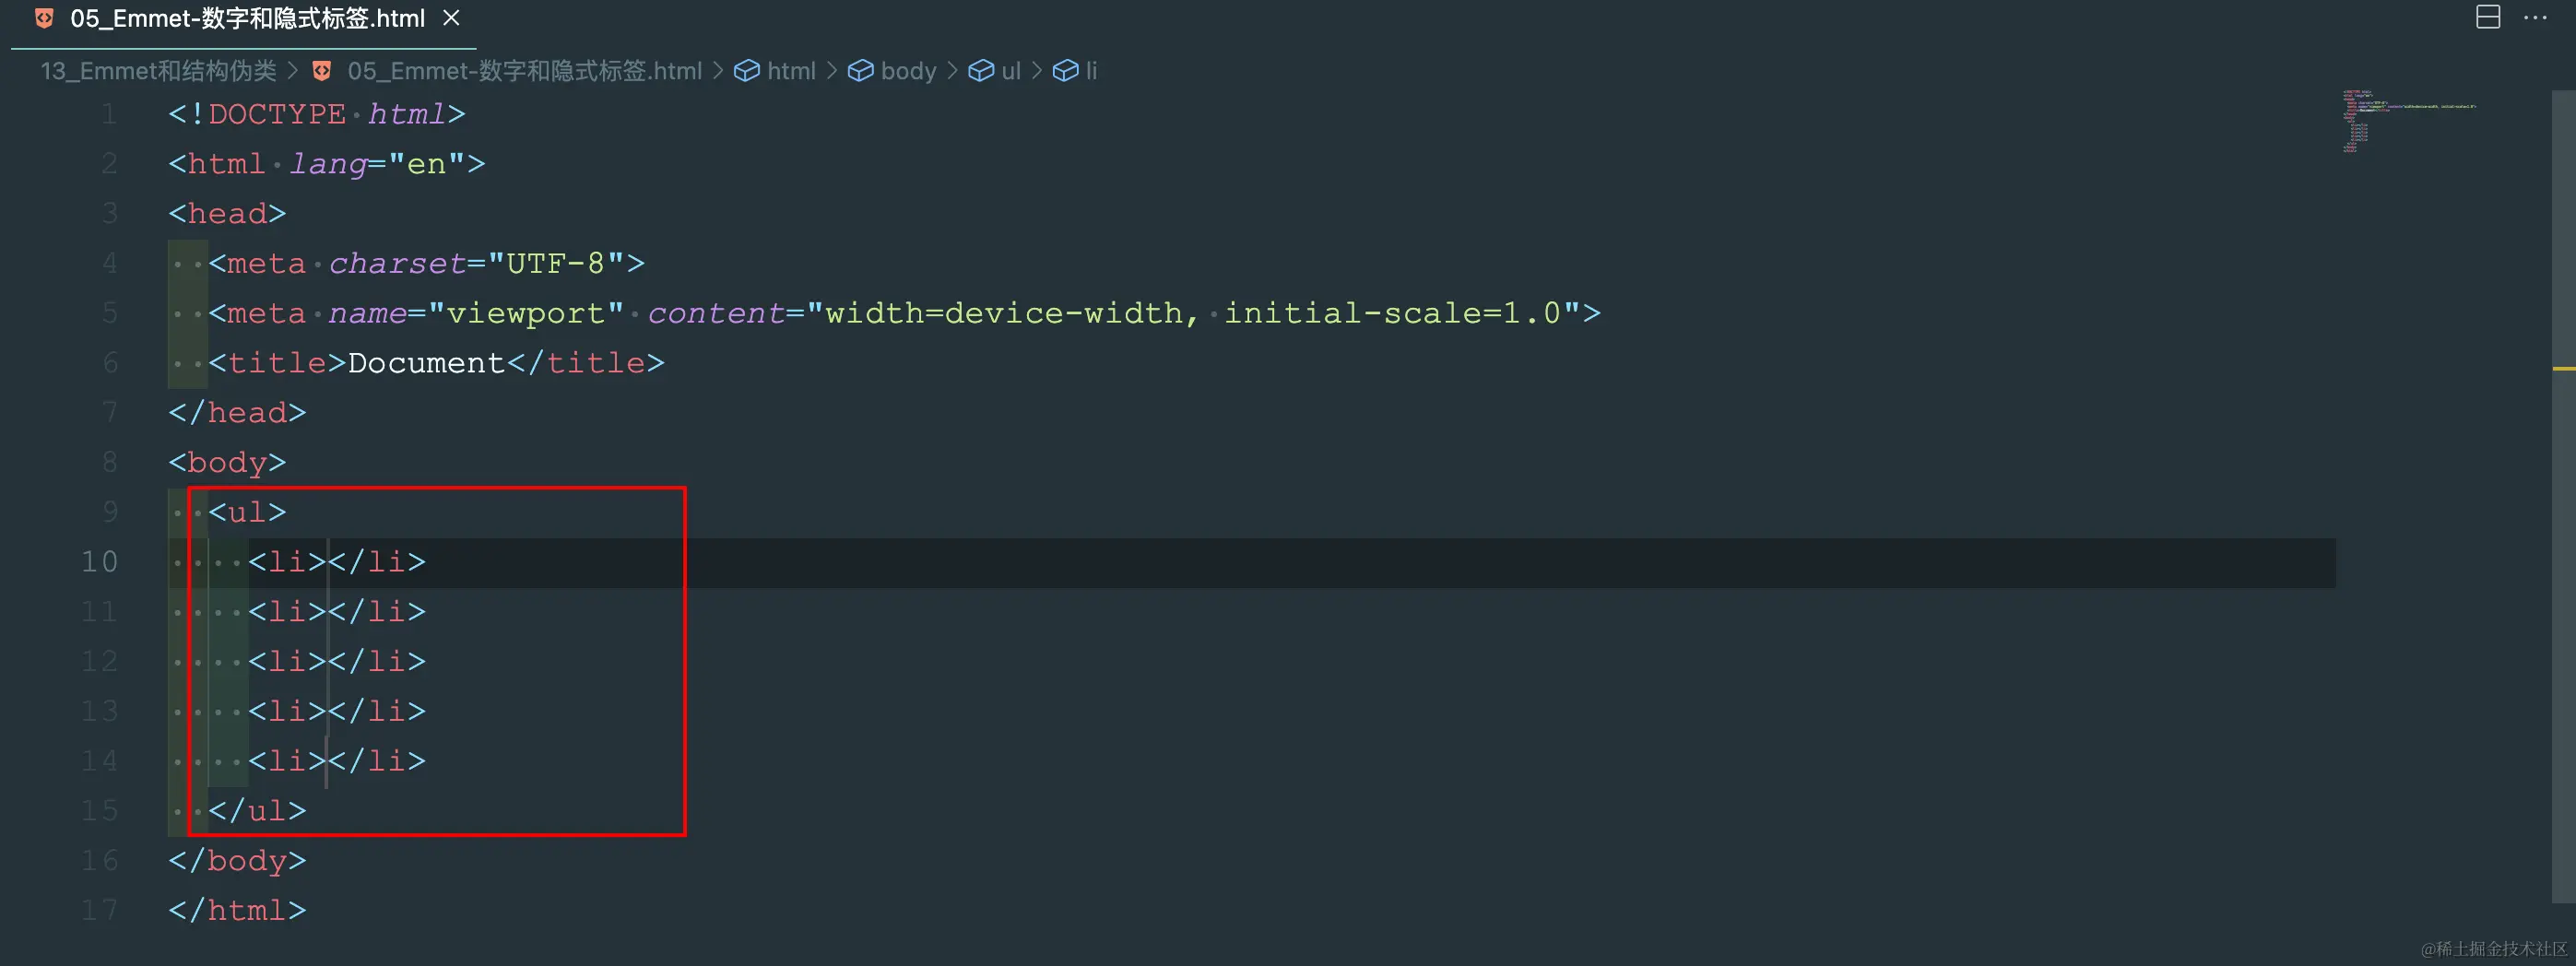This screenshot has height=966, width=2576.
Task: Click line number 17 in the gutter
Action: (x=99, y=910)
